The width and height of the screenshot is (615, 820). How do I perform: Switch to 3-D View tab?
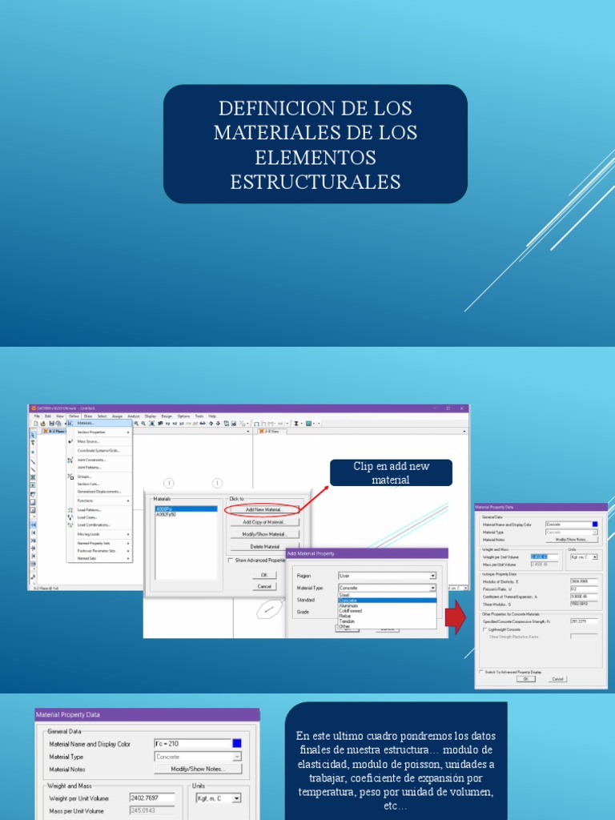271,431
